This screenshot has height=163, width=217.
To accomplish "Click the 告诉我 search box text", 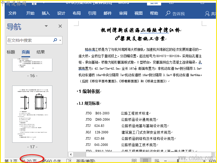I will pos(178,14).
